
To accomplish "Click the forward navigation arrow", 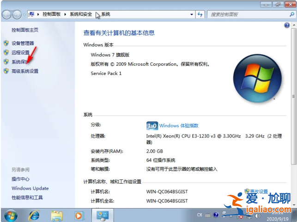I will click(17, 15).
